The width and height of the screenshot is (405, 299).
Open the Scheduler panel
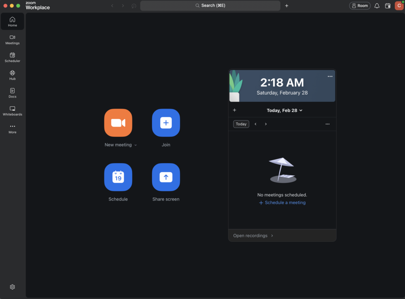tap(12, 57)
